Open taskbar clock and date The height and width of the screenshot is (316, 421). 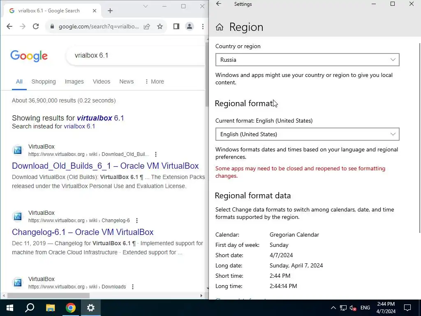coord(386,308)
